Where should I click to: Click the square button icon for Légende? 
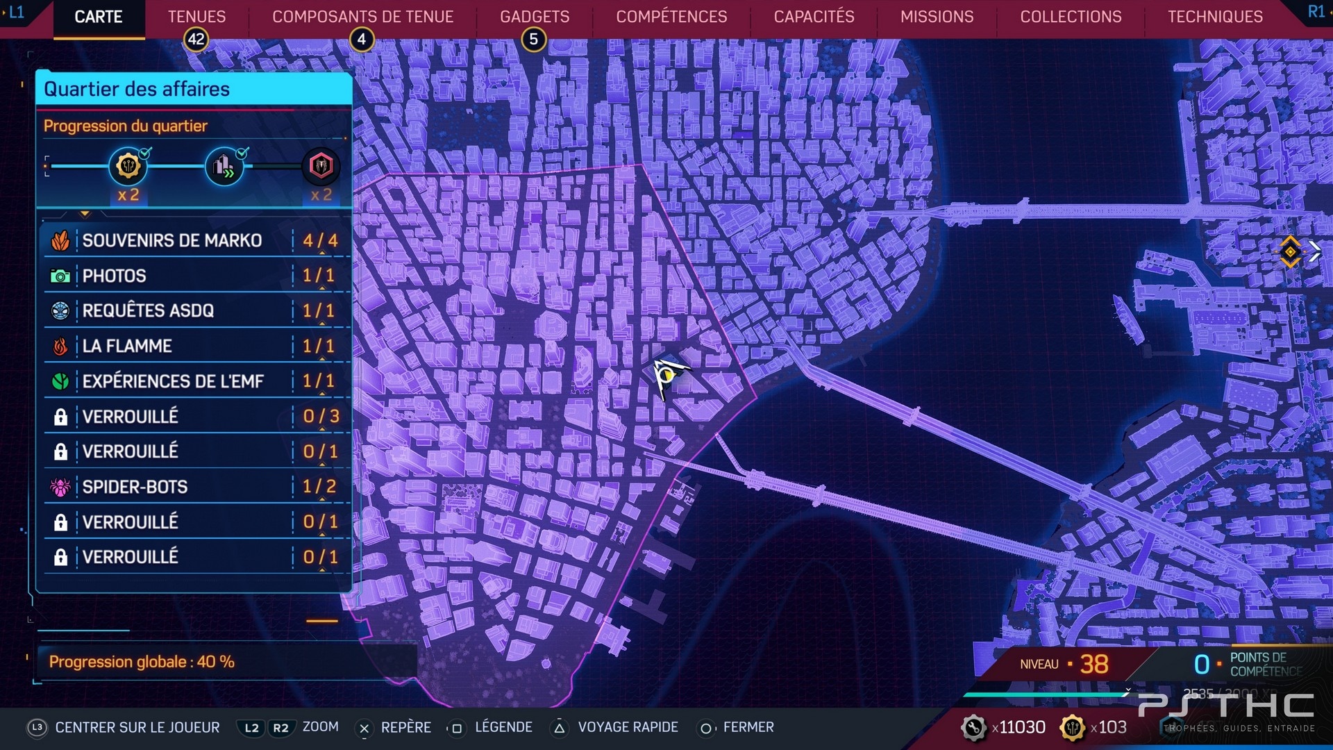[x=456, y=728]
